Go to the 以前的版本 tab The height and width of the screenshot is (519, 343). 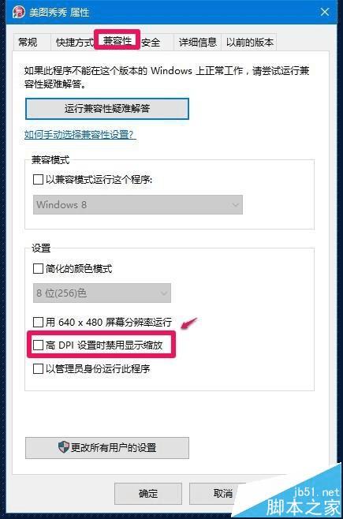[249, 42]
